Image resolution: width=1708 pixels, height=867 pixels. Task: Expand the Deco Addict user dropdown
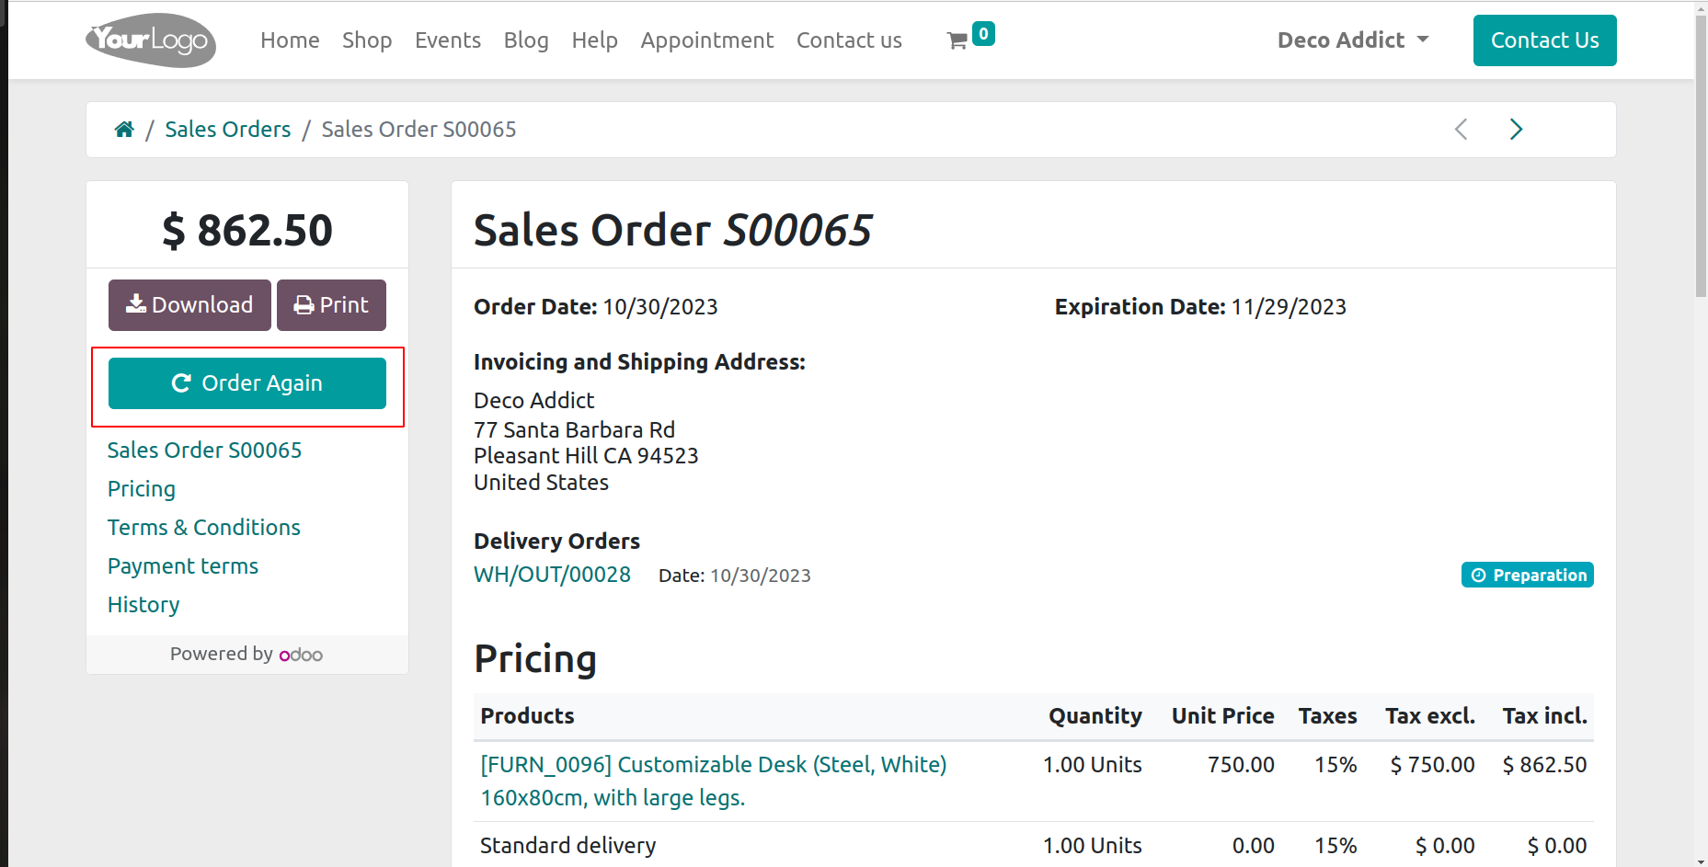pyautogui.click(x=1353, y=40)
